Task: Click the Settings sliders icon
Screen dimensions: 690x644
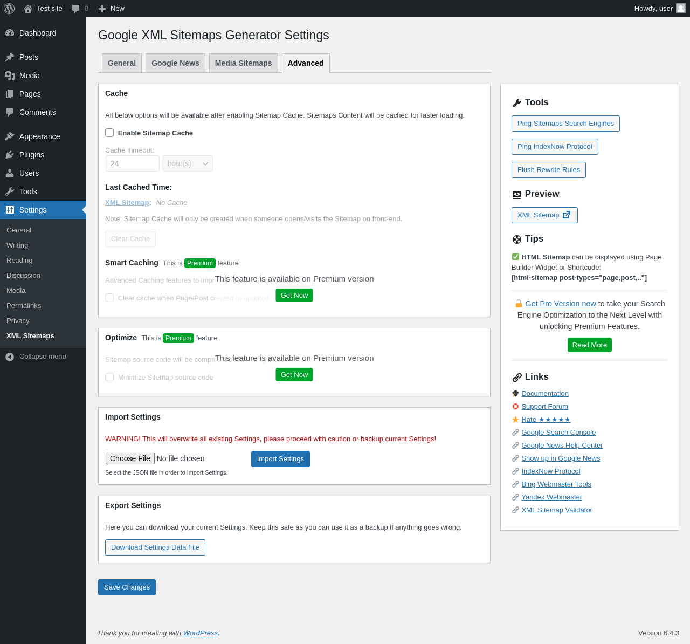Action: (x=10, y=210)
